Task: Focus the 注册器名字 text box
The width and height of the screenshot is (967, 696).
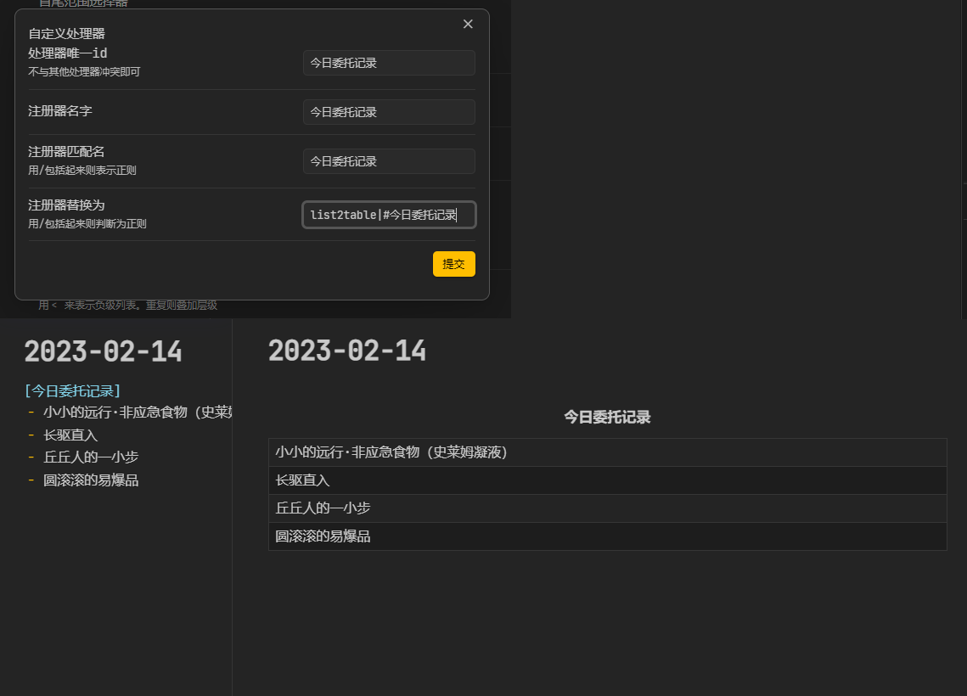Action: pos(389,112)
